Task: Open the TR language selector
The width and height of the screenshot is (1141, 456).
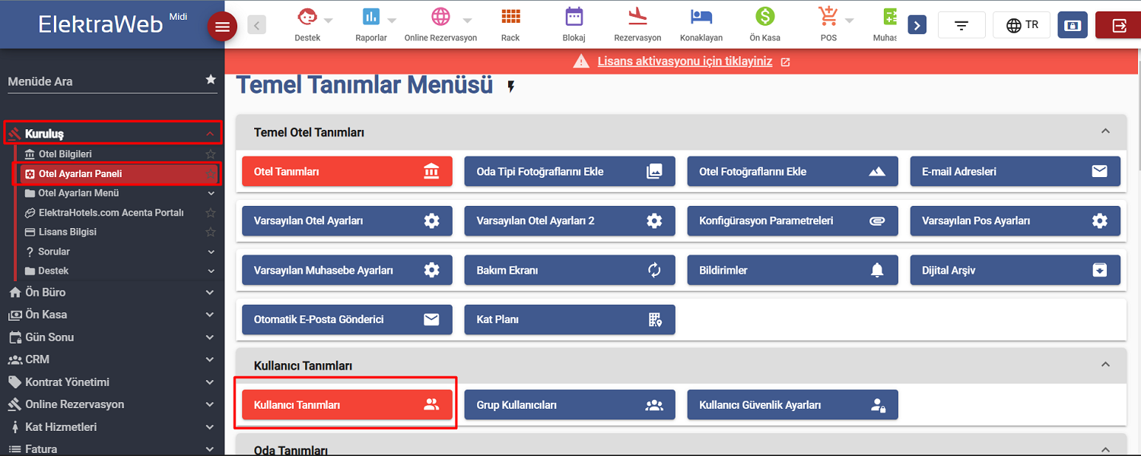Action: click(x=1022, y=25)
